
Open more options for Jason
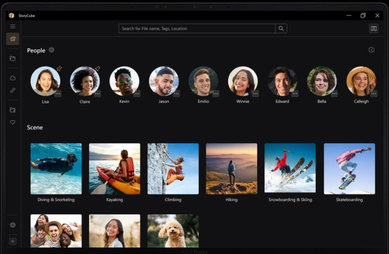click(x=176, y=94)
